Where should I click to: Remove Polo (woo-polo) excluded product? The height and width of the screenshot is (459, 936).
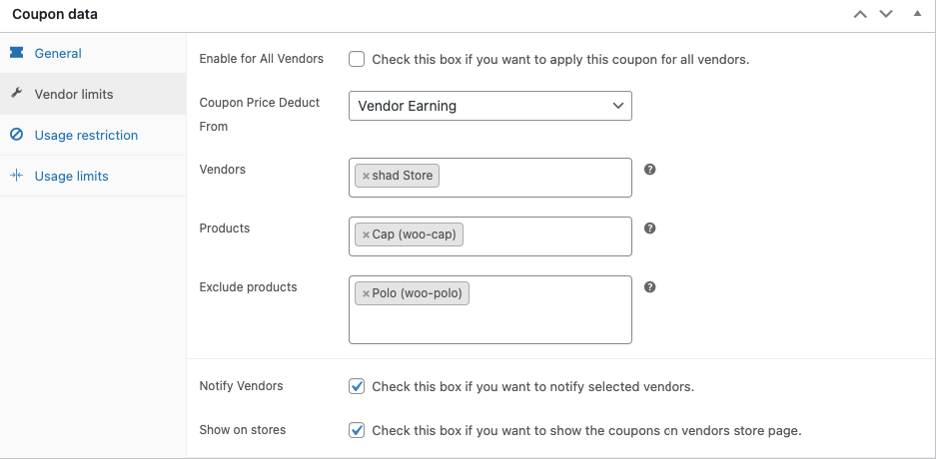coord(366,294)
